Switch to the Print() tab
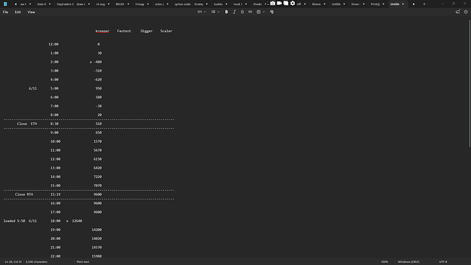Image resolution: width=471 pixels, height=265 pixels. tap(375, 4)
